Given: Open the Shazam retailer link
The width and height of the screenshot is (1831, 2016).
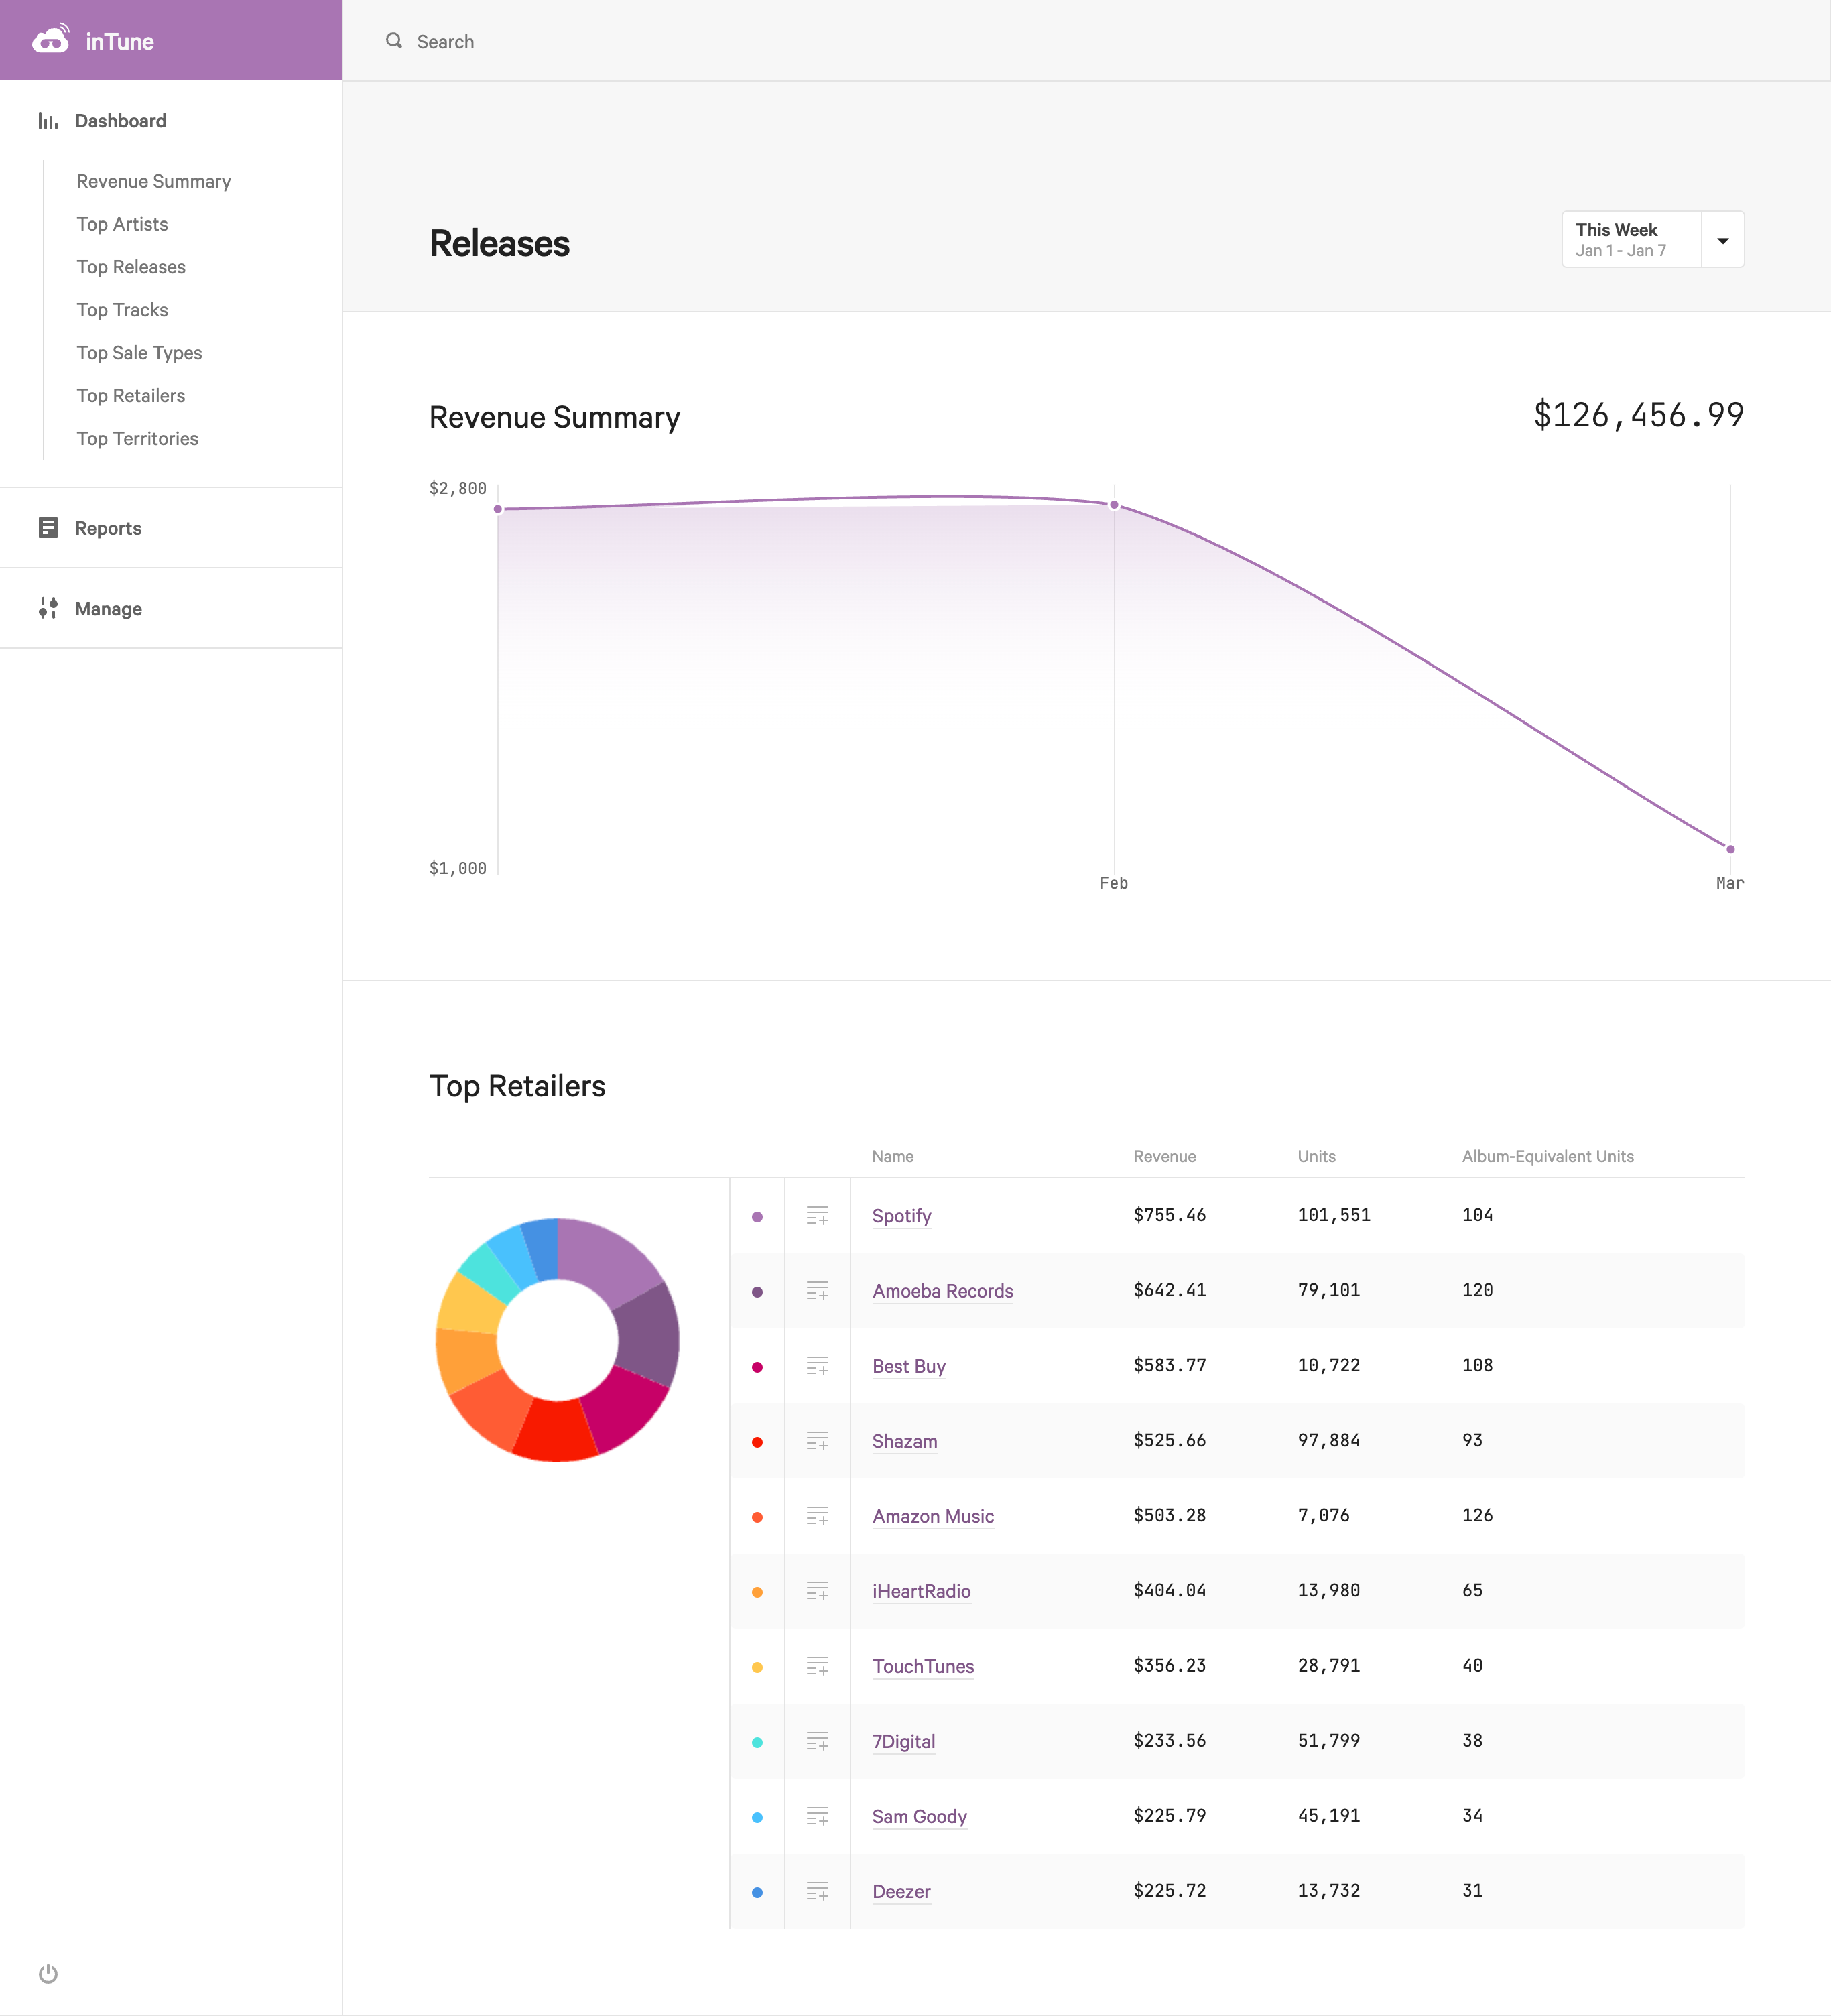Looking at the screenshot, I should pos(904,1441).
